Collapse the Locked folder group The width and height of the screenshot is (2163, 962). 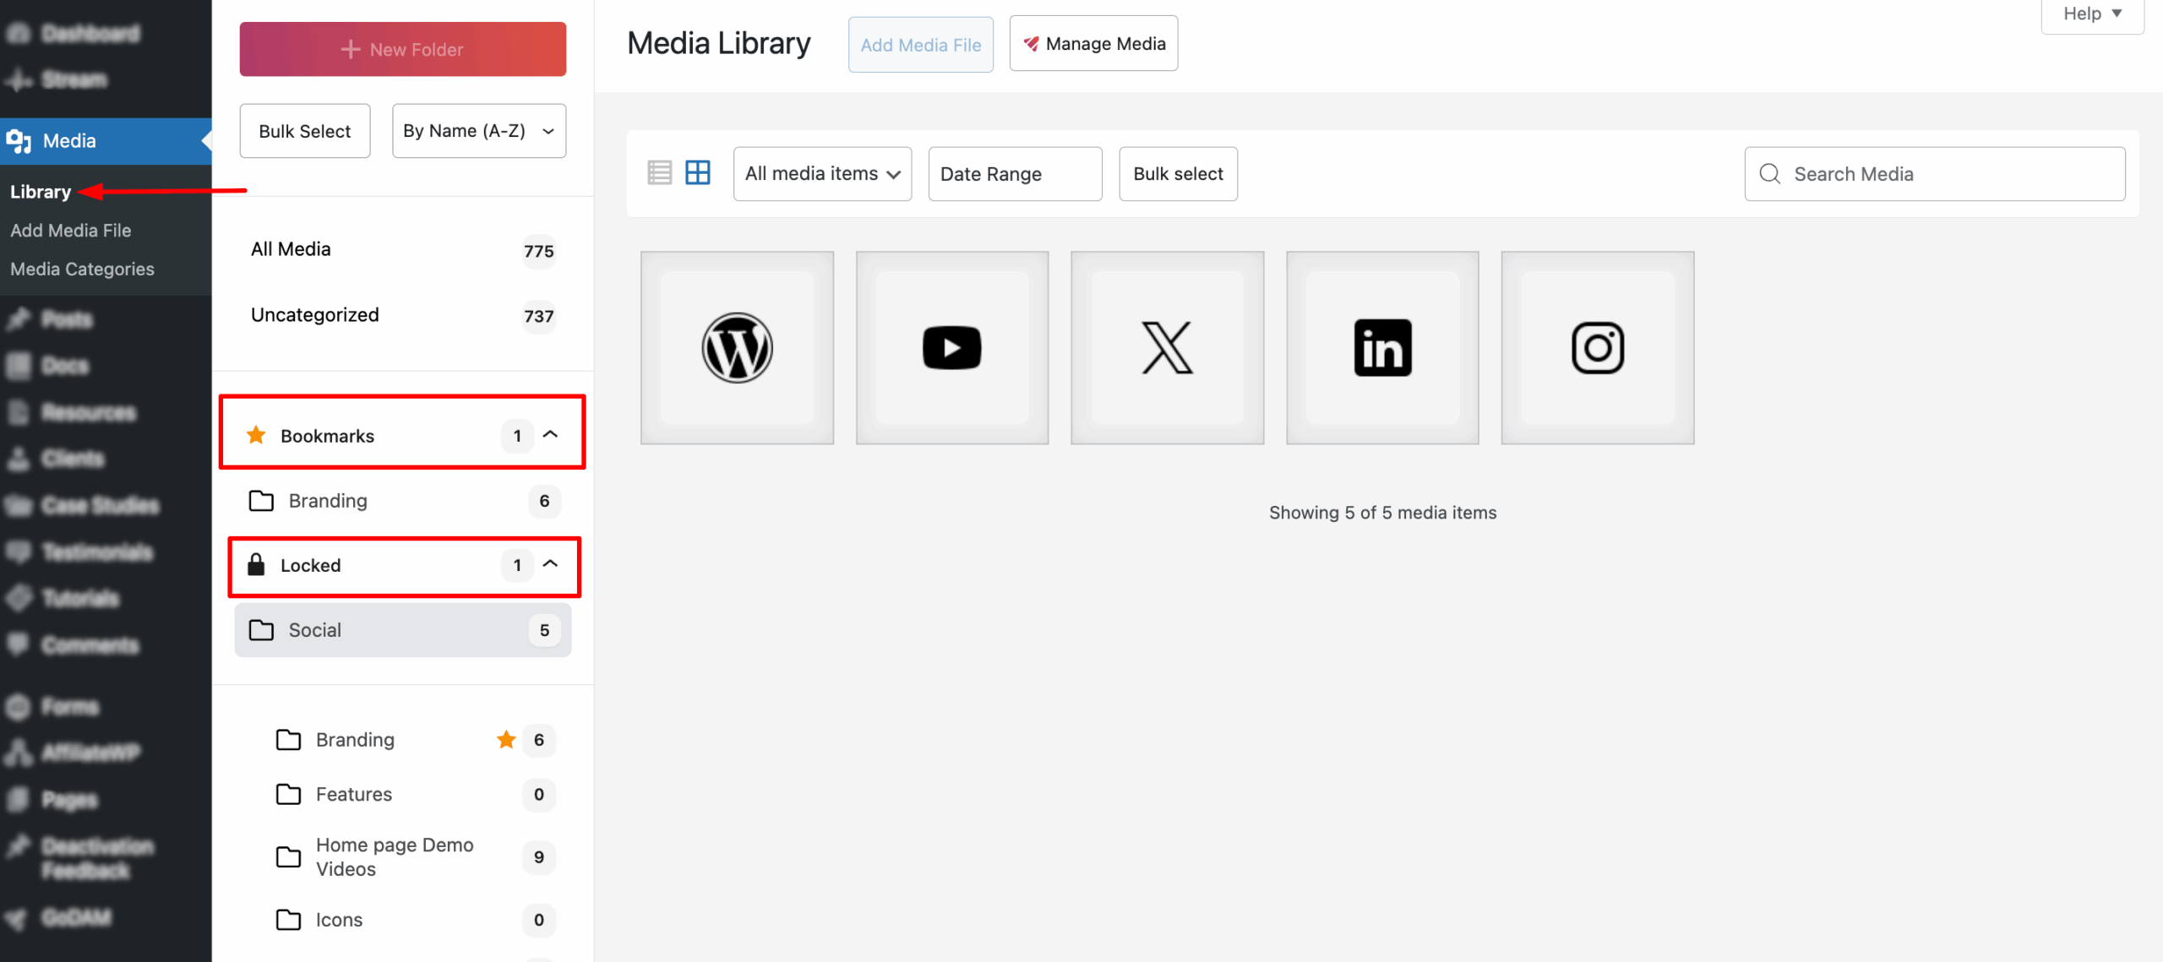(x=553, y=564)
